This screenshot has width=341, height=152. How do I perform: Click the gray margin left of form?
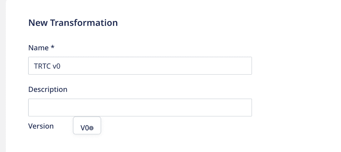tap(2, 76)
